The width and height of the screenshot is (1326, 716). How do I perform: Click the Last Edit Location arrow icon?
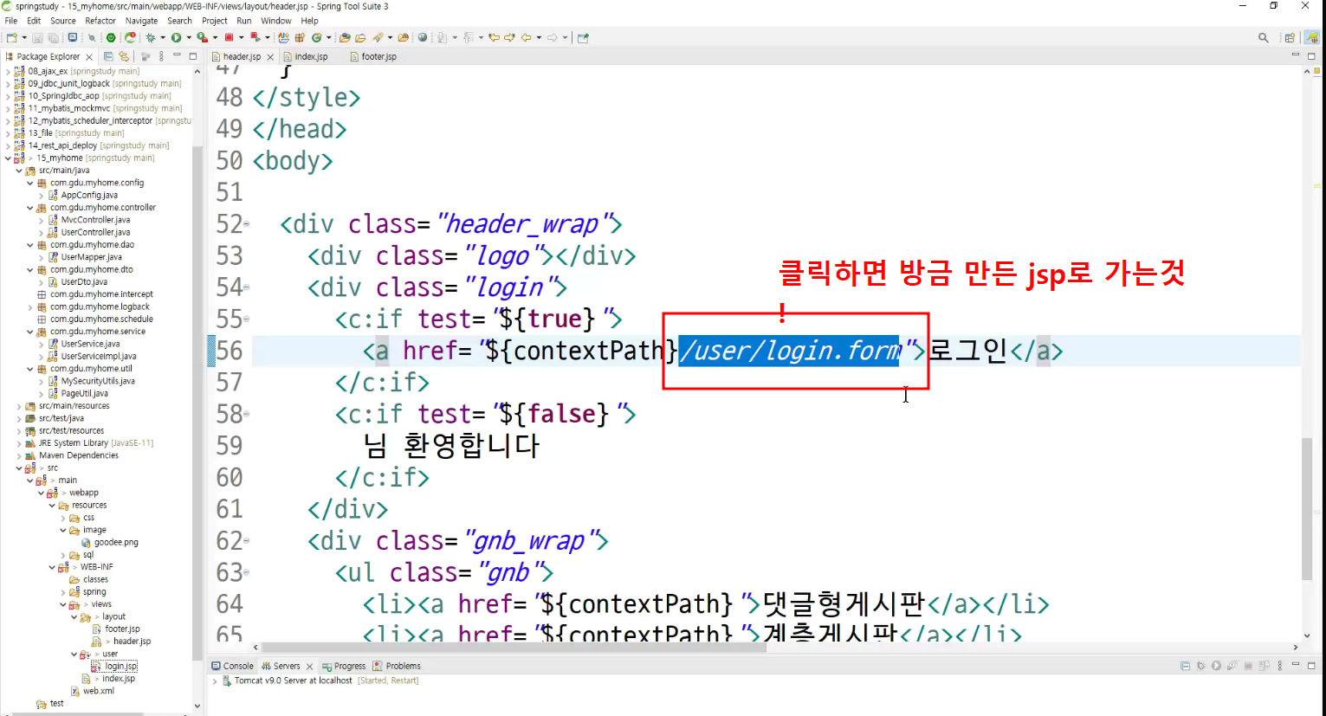pos(494,37)
